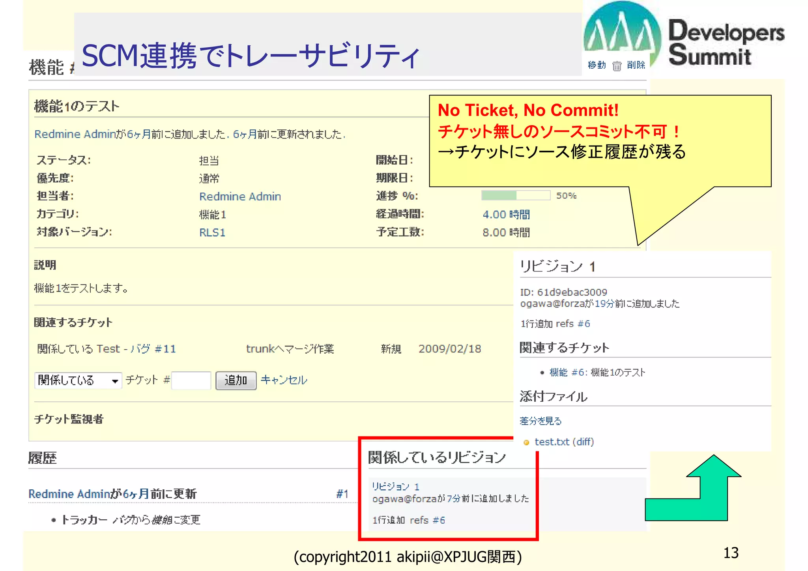Open the assignee Redmine Admin link

[240, 196]
